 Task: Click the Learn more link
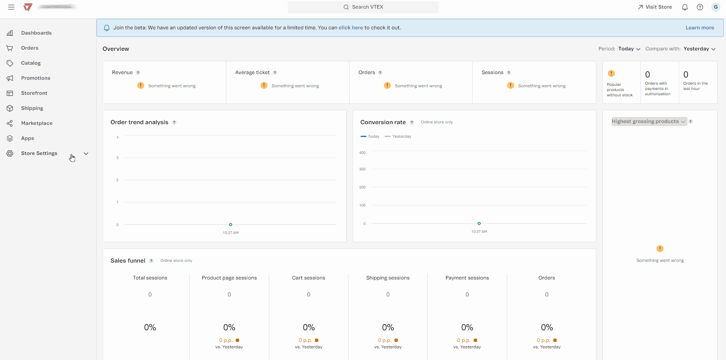(x=700, y=28)
